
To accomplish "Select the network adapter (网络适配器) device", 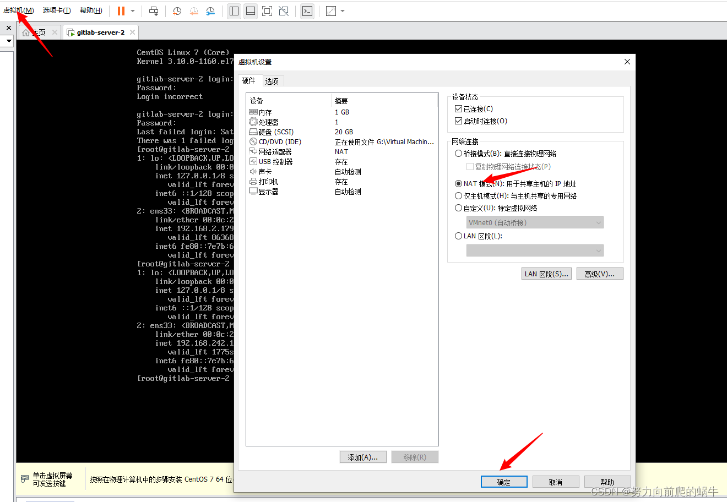I will 342,152.
